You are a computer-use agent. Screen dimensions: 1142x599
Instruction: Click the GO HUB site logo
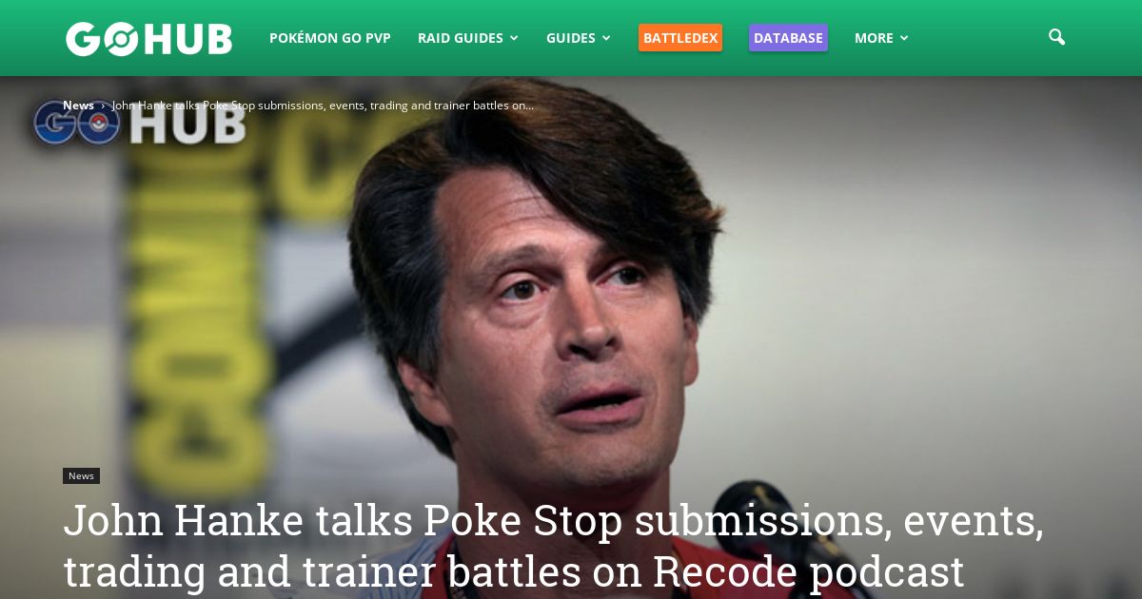(x=148, y=38)
